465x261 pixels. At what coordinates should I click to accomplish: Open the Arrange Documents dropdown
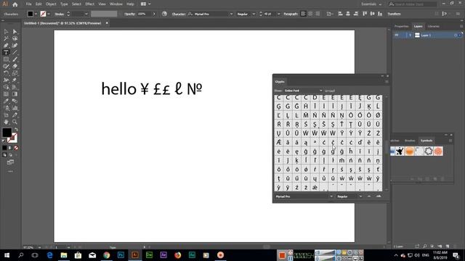pyautogui.click(x=145, y=4)
